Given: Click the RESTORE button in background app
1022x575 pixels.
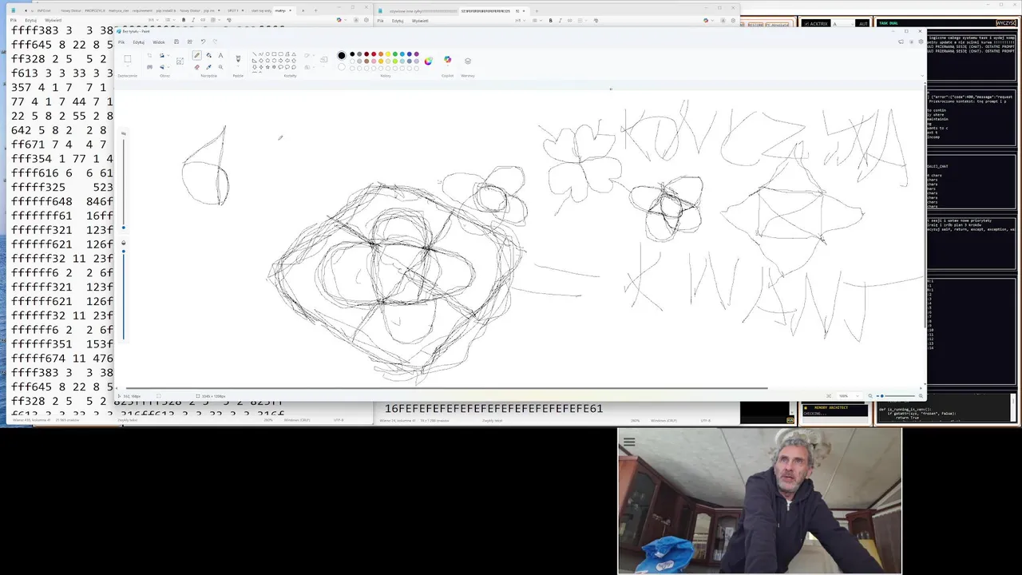Looking at the screenshot, I should point(755,24).
